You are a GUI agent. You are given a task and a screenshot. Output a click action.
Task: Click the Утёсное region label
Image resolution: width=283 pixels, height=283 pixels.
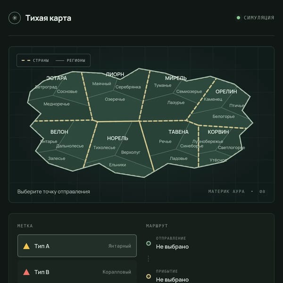(x=218, y=160)
